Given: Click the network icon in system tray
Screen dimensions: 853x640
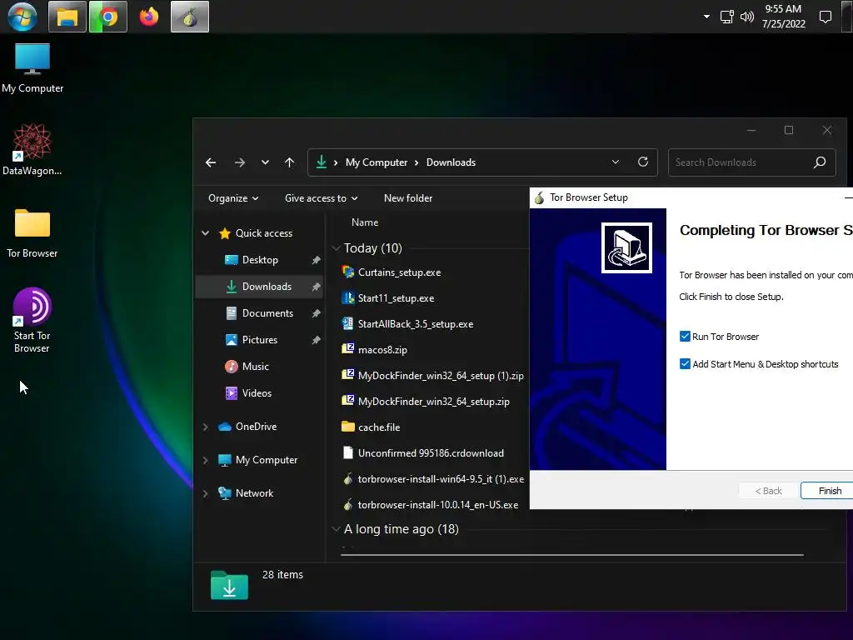Looking at the screenshot, I should coord(726,17).
